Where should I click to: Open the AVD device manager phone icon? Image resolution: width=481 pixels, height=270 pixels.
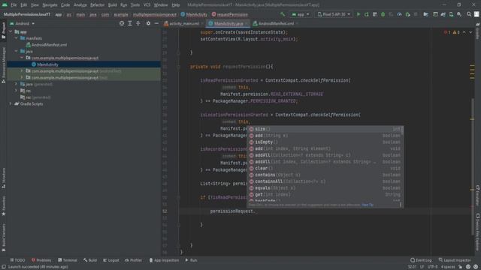[x=451, y=14]
